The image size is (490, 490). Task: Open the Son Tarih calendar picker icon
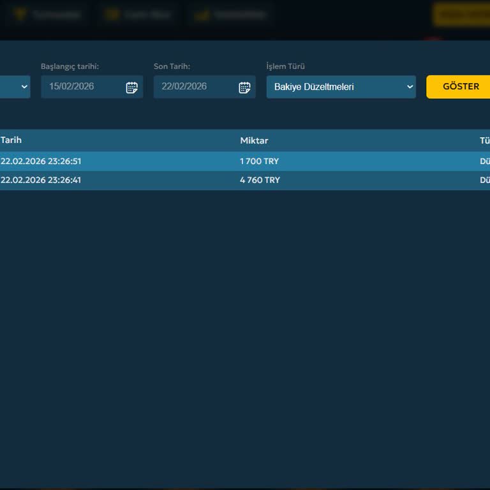click(244, 87)
